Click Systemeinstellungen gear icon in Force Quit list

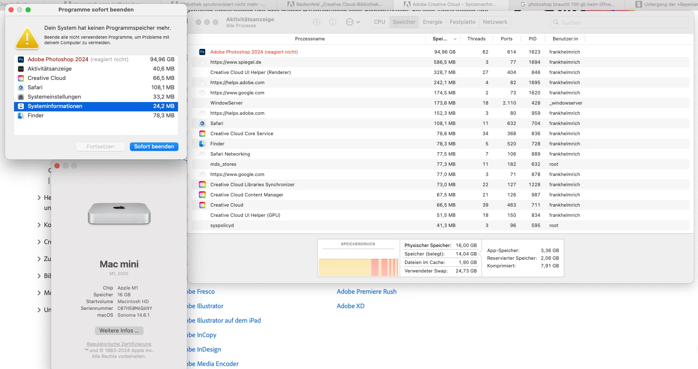click(x=21, y=97)
